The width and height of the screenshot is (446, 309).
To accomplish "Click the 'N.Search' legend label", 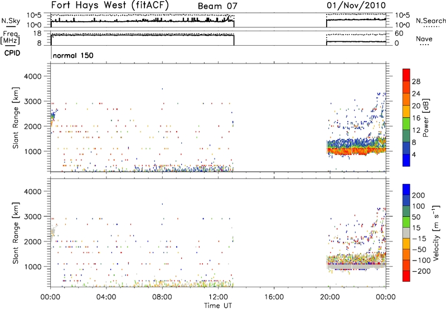I will point(430,21).
